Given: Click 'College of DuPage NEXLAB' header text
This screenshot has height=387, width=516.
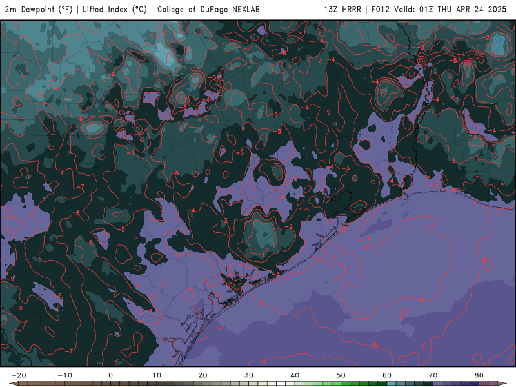Looking at the screenshot, I should point(208,10).
